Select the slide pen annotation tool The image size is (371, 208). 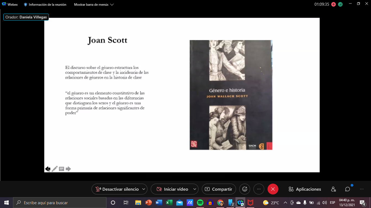coord(55,169)
